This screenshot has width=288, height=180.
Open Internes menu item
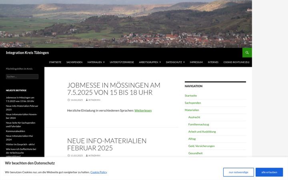tap(213, 62)
